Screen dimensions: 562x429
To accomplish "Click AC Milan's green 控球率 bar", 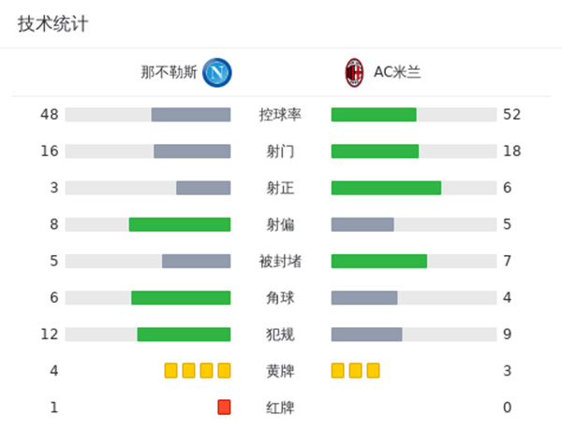I will 374,115.
